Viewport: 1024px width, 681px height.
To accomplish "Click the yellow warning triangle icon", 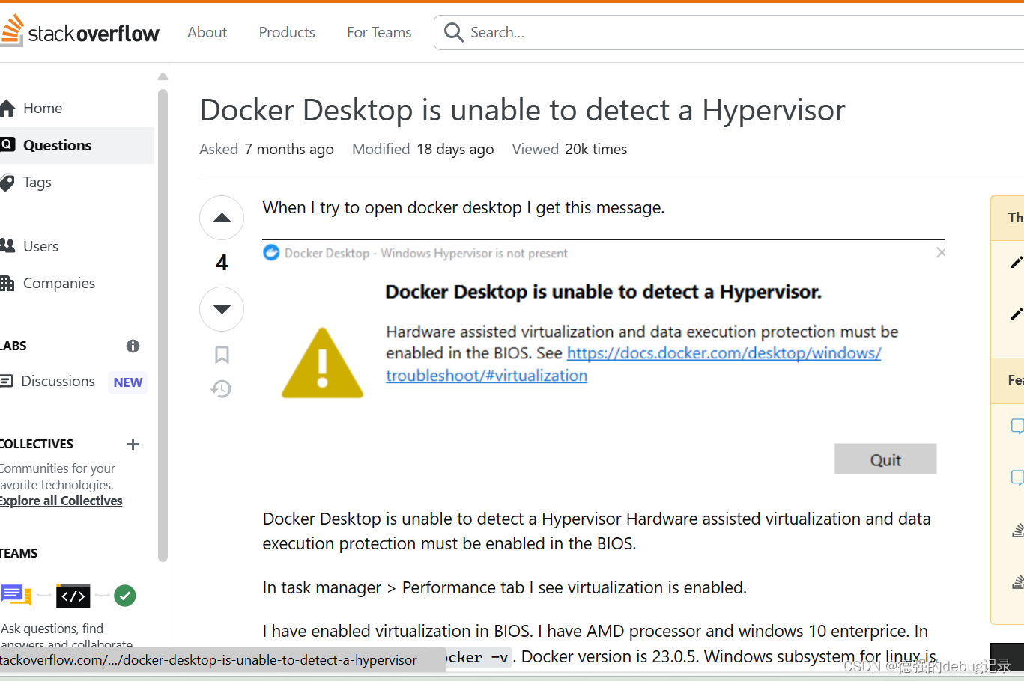I will click(x=322, y=363).
